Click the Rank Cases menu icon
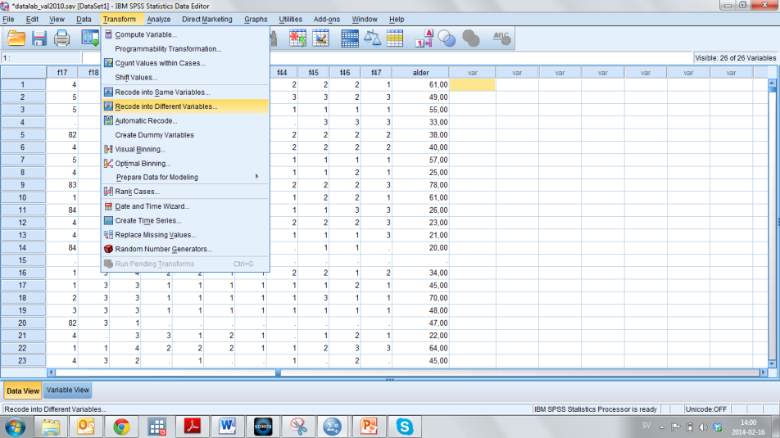Screen dimensions: 780x438 coord(108,192)
